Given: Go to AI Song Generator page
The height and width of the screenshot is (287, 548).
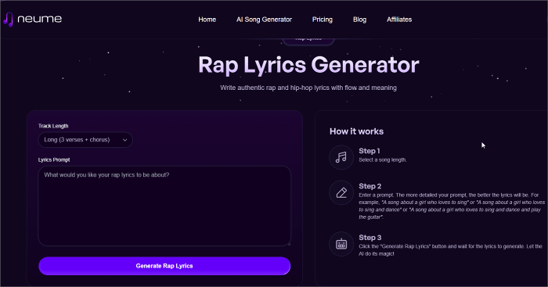Looking at the screenshot, I should (264, 20).
